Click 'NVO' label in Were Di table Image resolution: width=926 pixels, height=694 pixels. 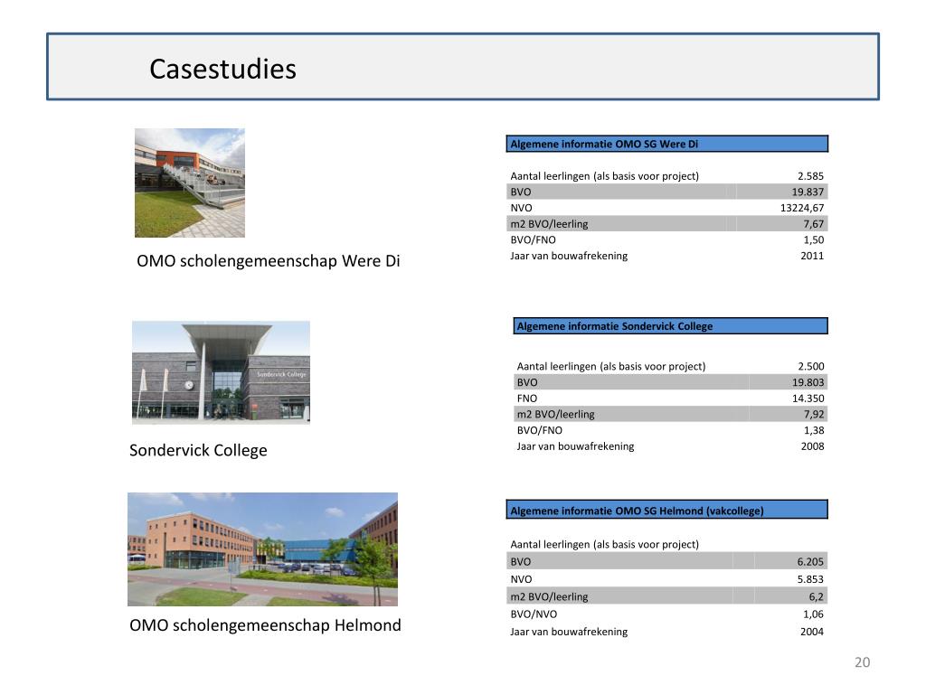coord(522,208)
